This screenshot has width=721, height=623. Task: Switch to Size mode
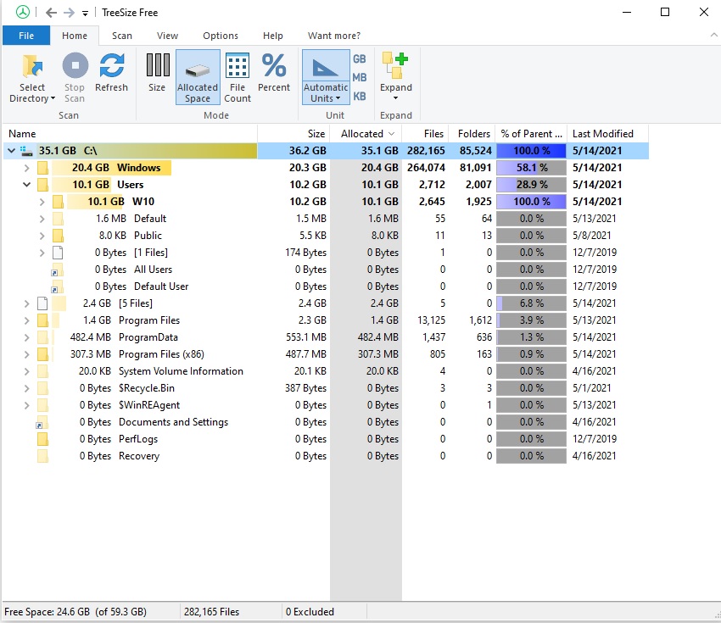point(157,74)
